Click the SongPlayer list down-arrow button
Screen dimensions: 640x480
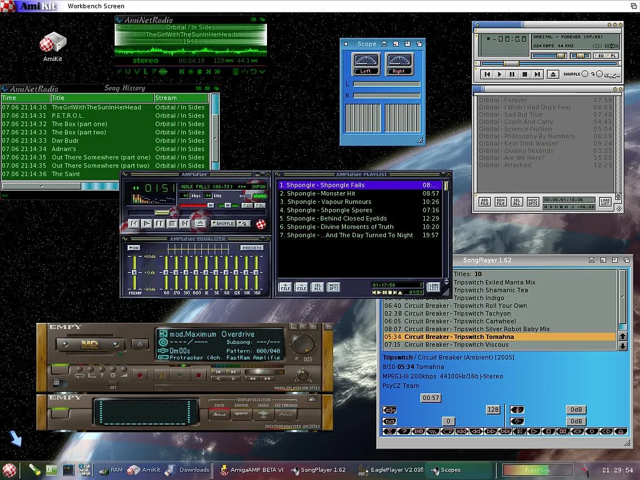(622, 346)
